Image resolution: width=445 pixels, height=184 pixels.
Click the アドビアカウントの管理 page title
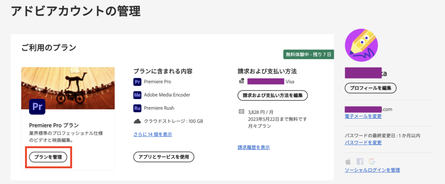point(76,11)
